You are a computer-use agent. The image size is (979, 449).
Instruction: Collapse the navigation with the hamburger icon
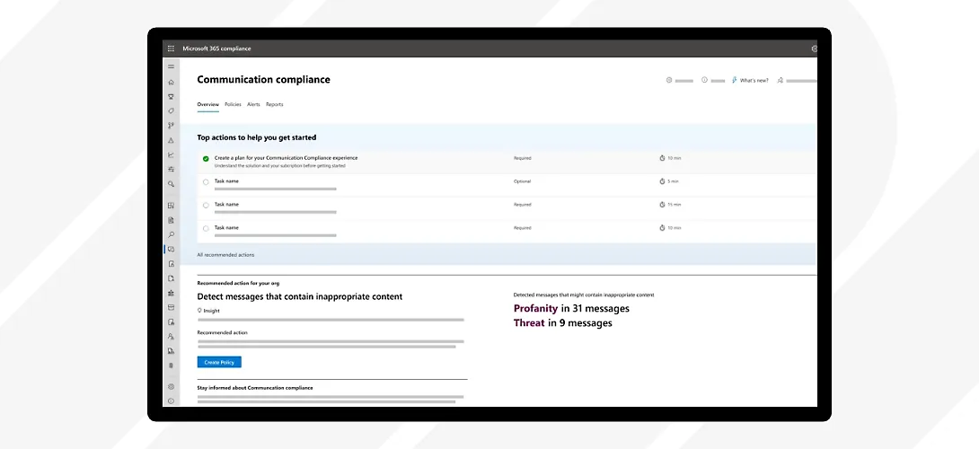171,66
